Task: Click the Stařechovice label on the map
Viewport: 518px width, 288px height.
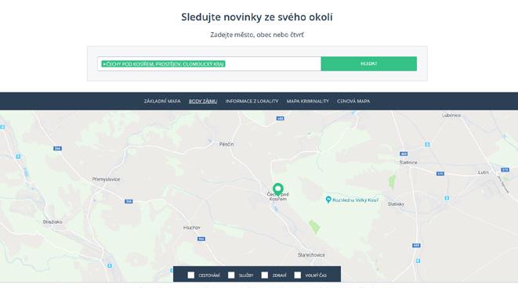Action: click(x=311, y=254)
